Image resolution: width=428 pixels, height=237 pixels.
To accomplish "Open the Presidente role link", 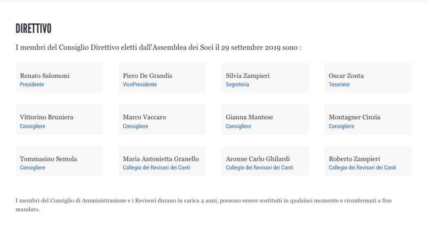I will [x=32, y=84].
